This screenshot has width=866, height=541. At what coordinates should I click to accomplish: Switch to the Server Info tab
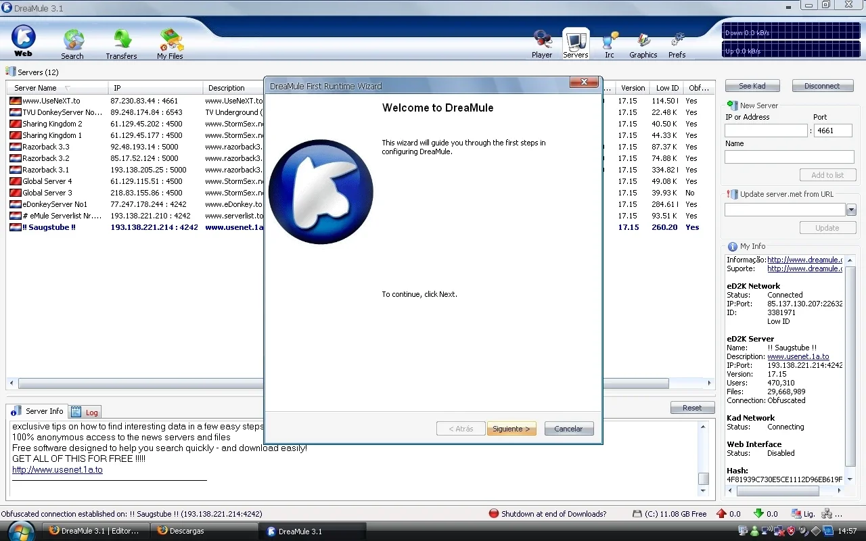pos(37,411)
